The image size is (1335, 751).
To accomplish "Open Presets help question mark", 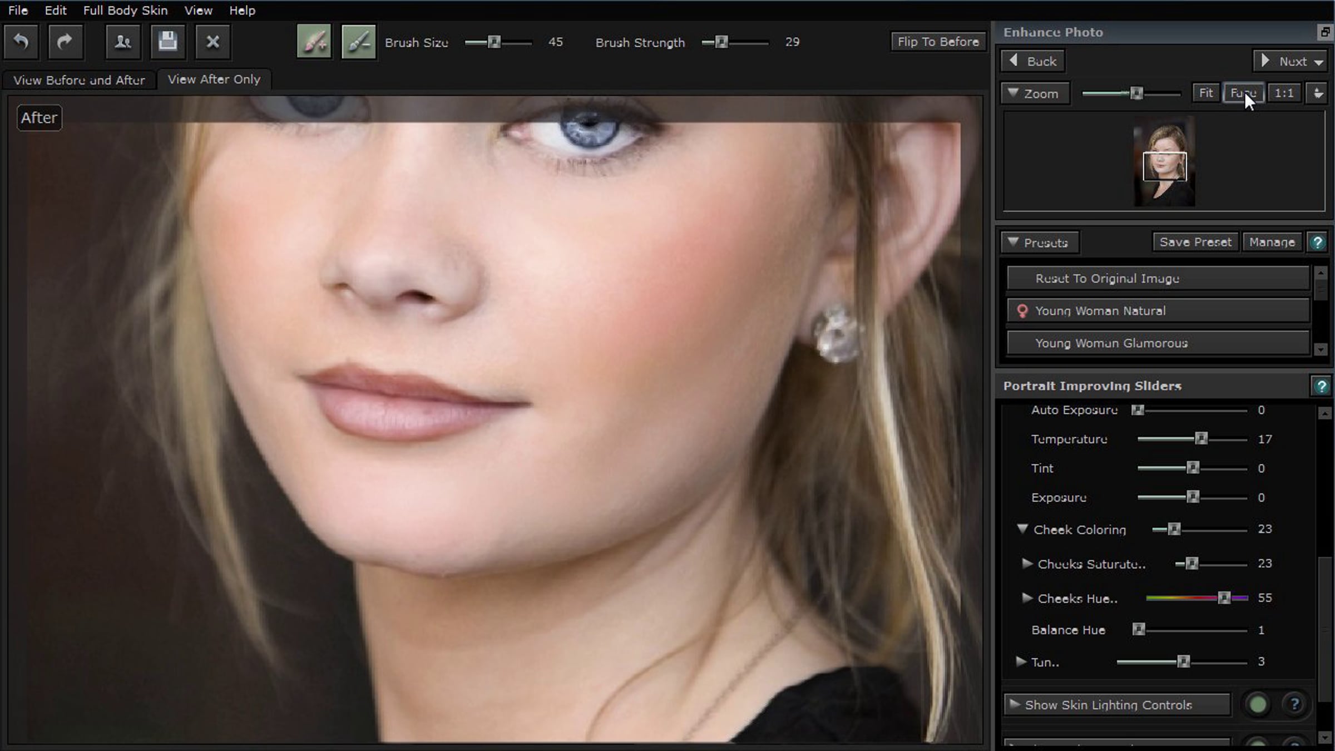I will (x=1317, y=243).
